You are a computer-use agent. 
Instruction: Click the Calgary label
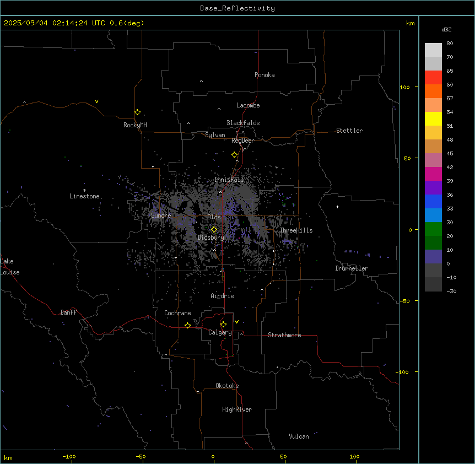(x=220, y=332)
